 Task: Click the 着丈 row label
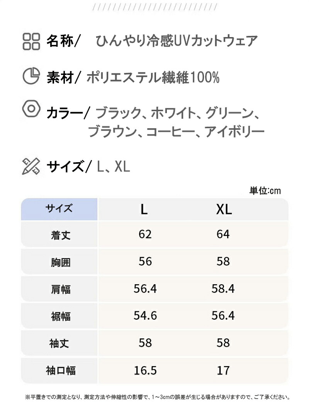pyautogui.click(x=60, y=235)
